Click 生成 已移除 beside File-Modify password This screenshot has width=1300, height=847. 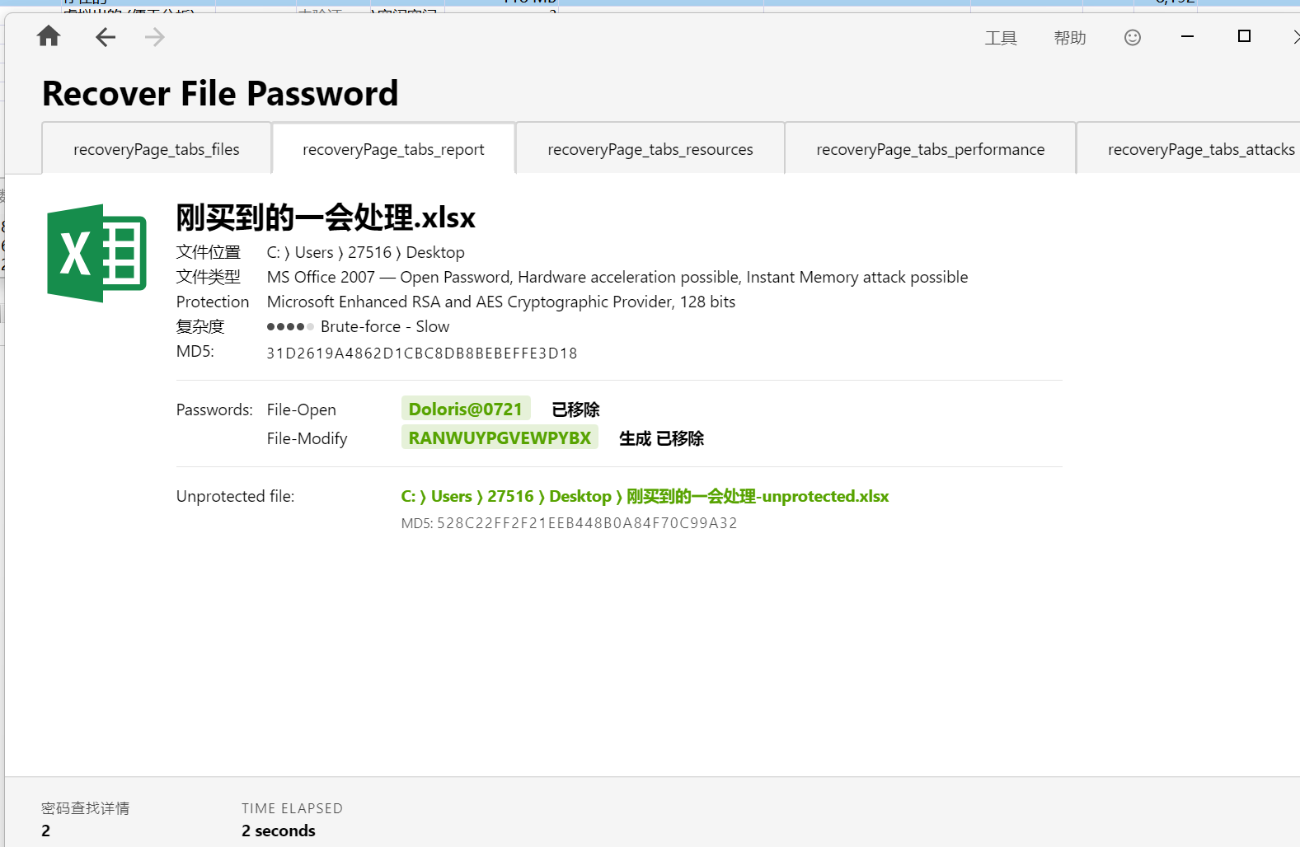point(661,438)
